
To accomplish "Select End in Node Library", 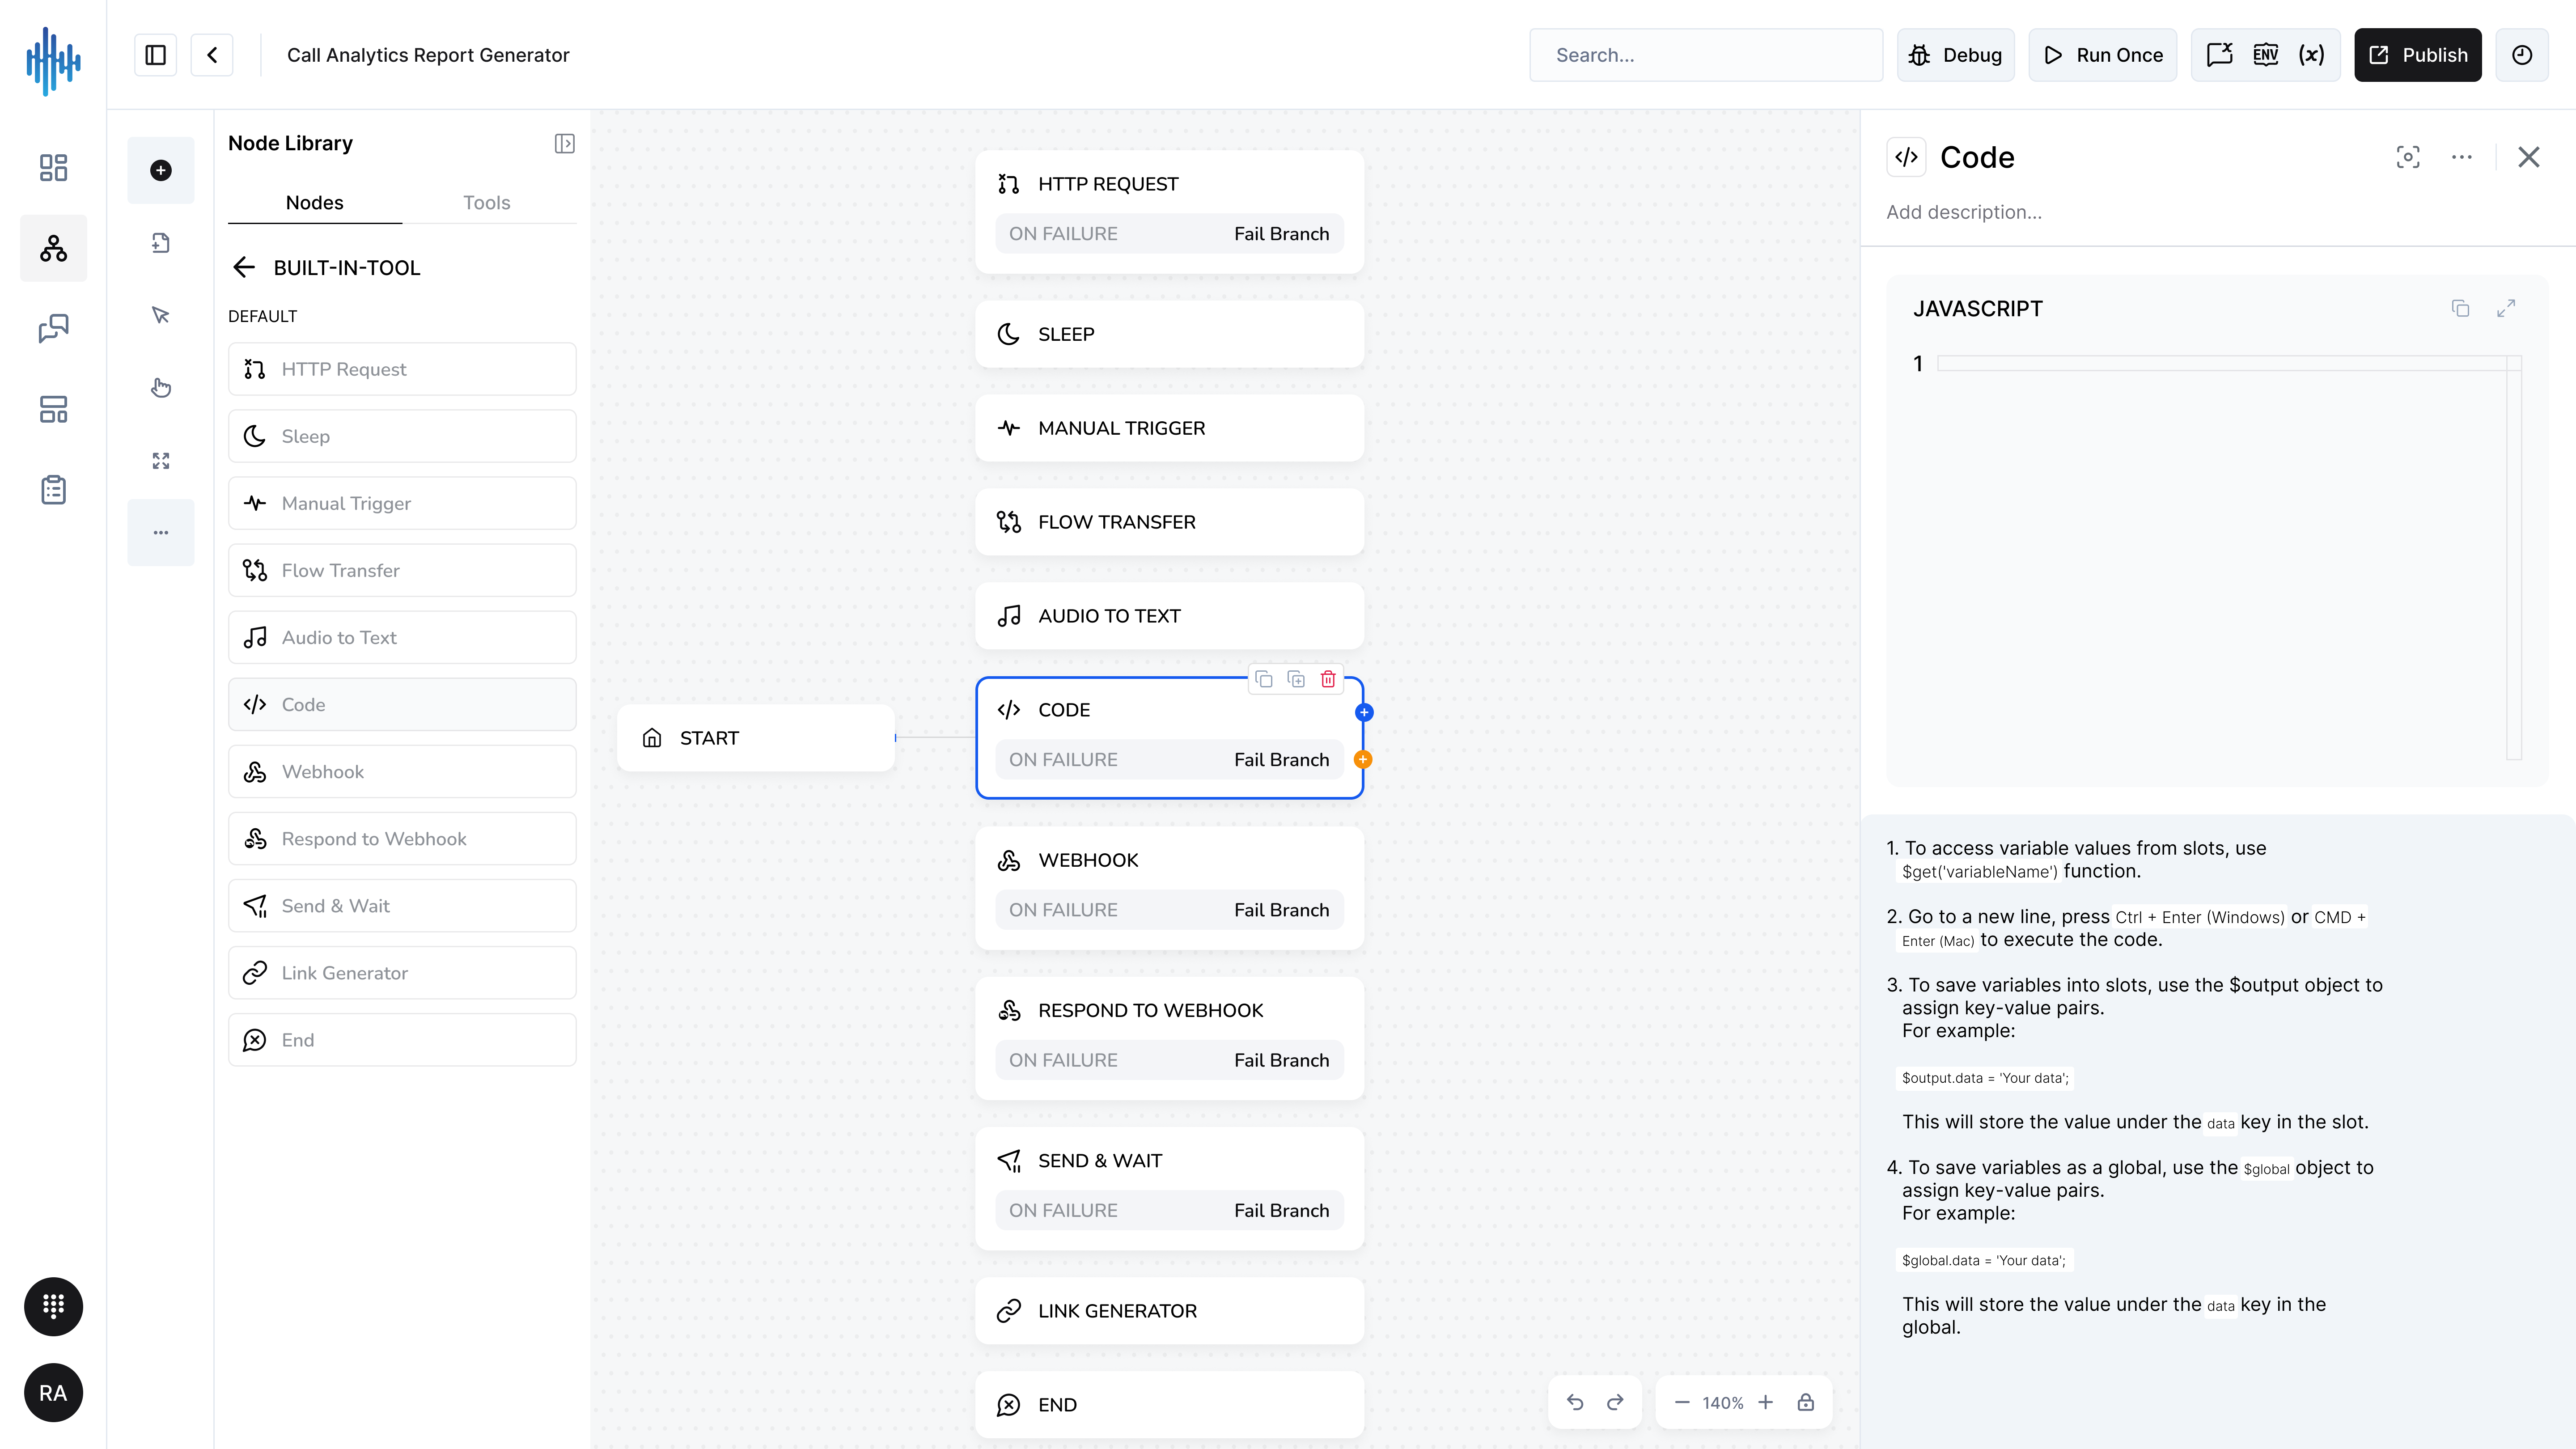I will point(402,1040).
